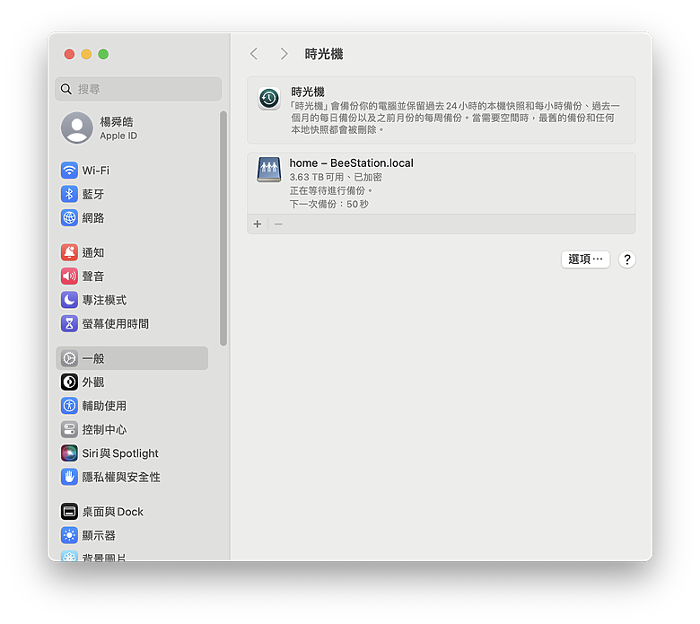Remove backup disk with minus button

coord(278,224)
